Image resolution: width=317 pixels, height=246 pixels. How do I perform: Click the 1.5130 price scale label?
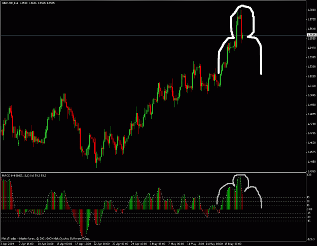point(311,86)
